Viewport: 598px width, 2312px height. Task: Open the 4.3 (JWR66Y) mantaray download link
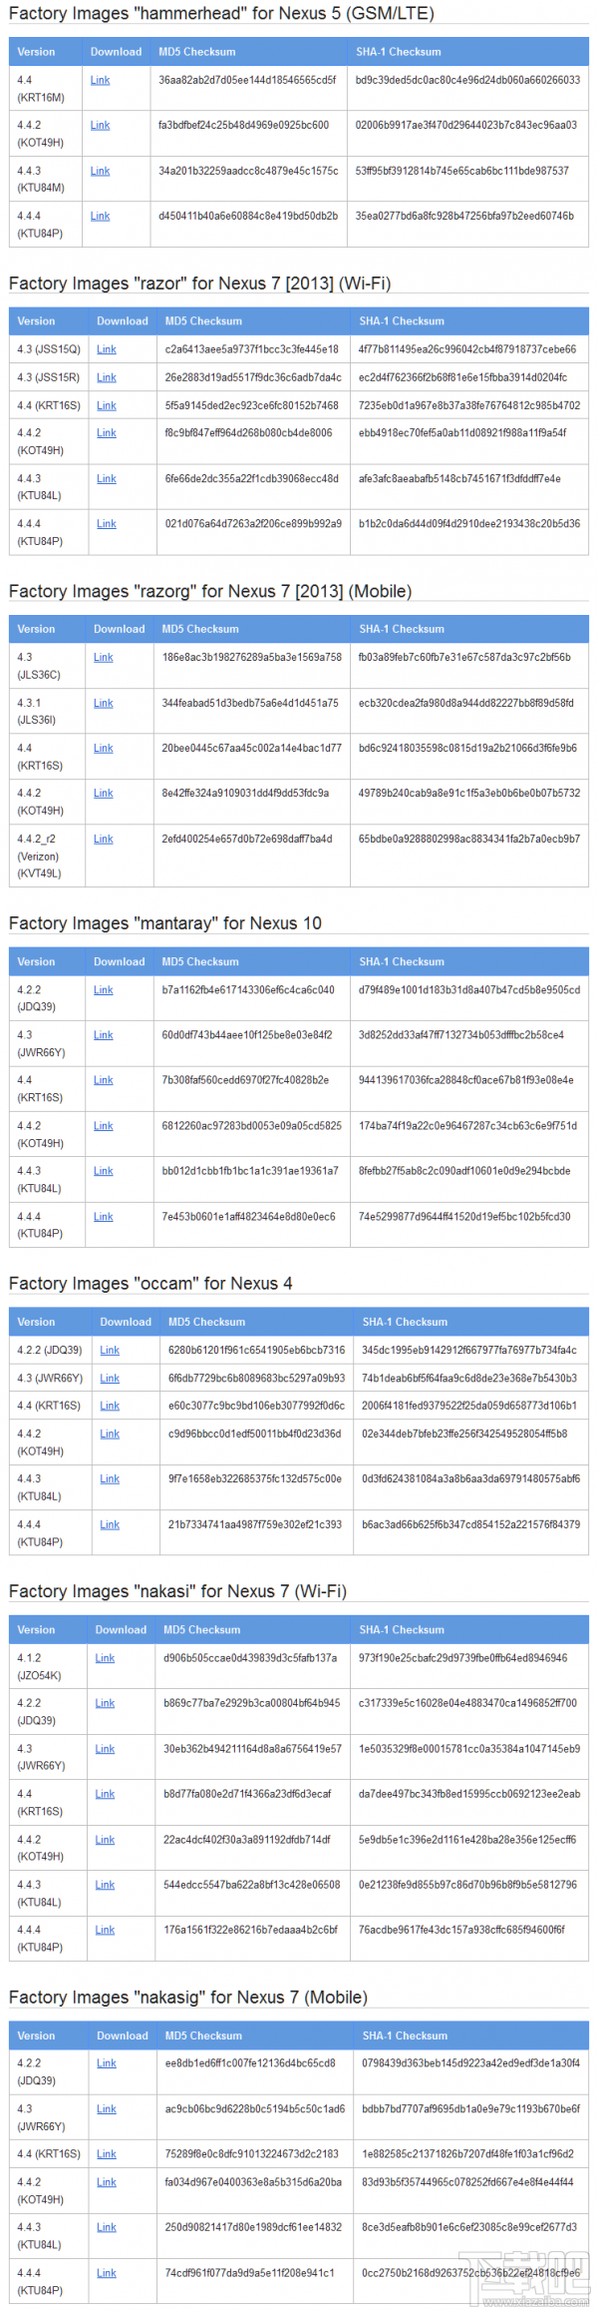pos(104,1035)
